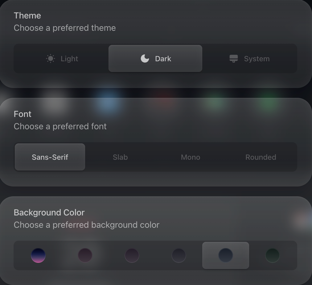
Task: Click the monitor icon beside System
Action: (234, 58)
